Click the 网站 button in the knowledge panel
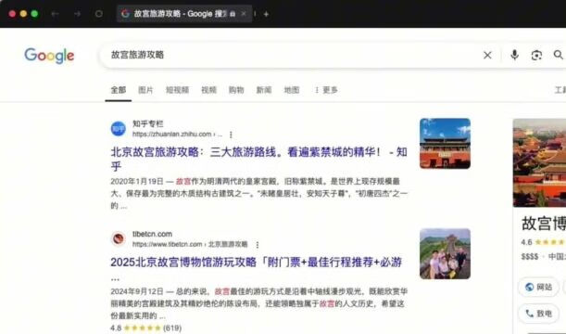The image size is (566, 334). point(538,287)
